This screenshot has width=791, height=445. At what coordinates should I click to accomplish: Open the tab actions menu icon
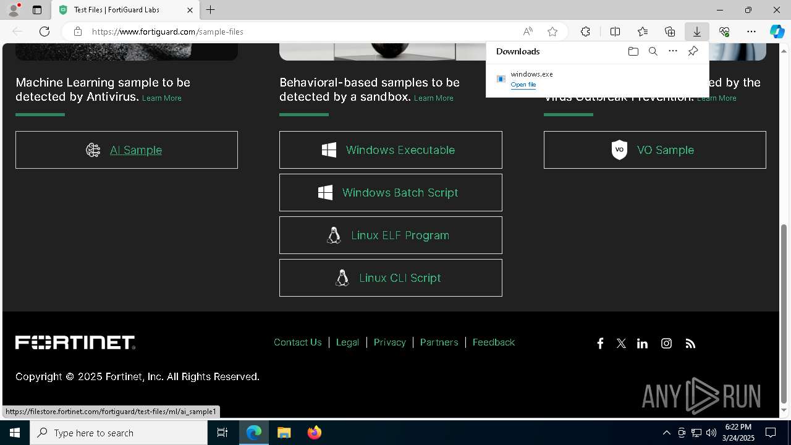tap(37, 10)
